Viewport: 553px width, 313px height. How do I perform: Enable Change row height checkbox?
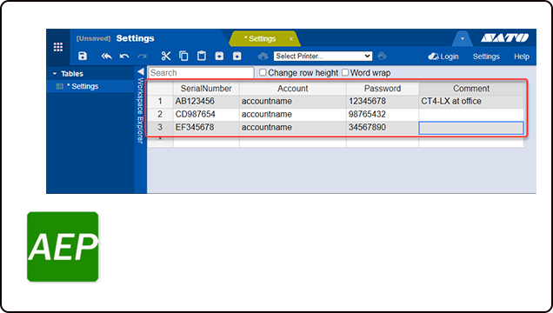pyautogui.click(x=263, y=73)
